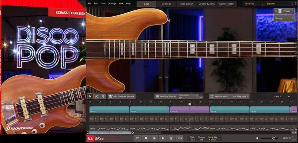
Task: Click the record button
Action: tap(163, 138)
